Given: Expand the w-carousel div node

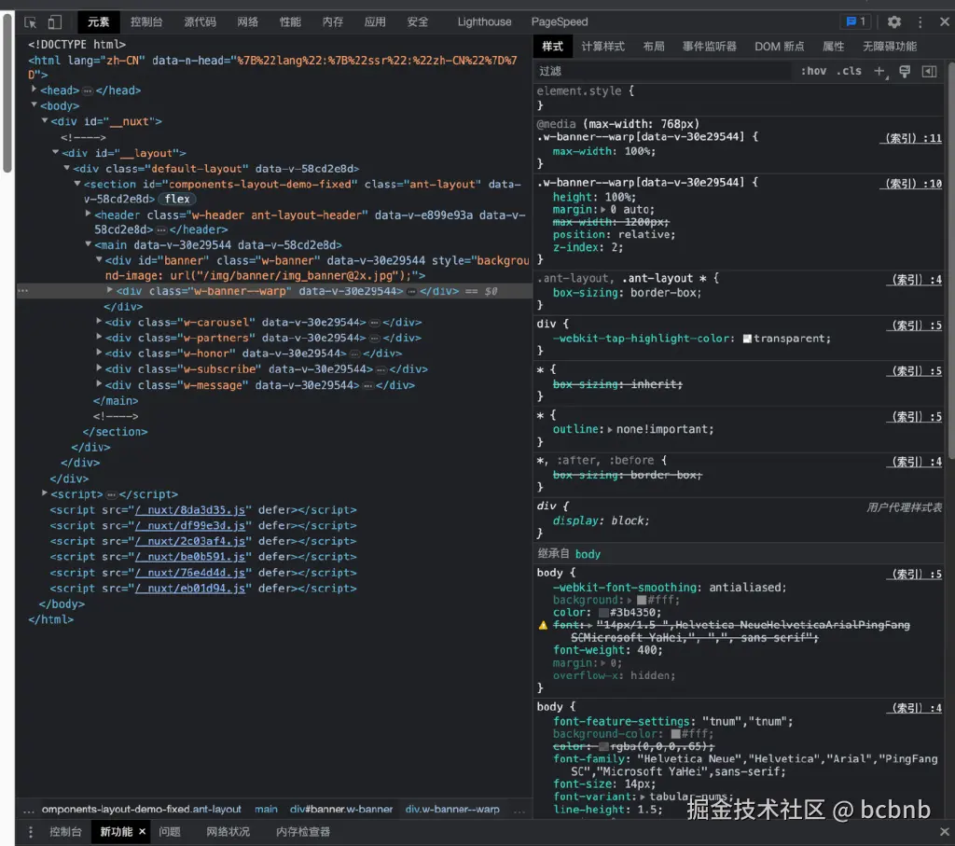Looking at the screenshot, I should 99,321.
